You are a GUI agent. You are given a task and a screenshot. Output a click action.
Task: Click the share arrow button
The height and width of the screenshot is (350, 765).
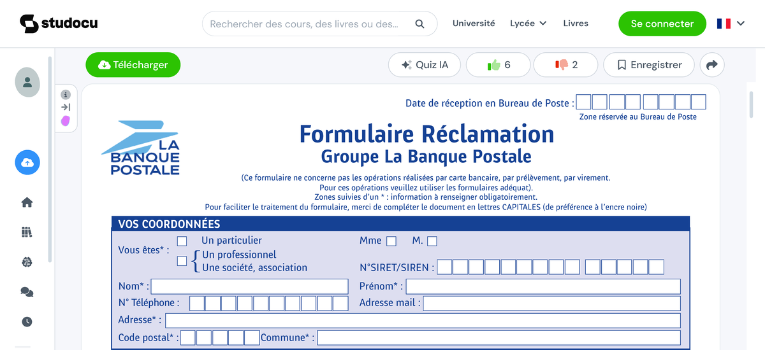coord(712,65)
